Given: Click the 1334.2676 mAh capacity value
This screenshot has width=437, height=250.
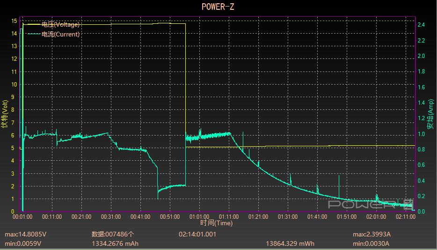Looking at the screenshot, I should tap(115, 243).
